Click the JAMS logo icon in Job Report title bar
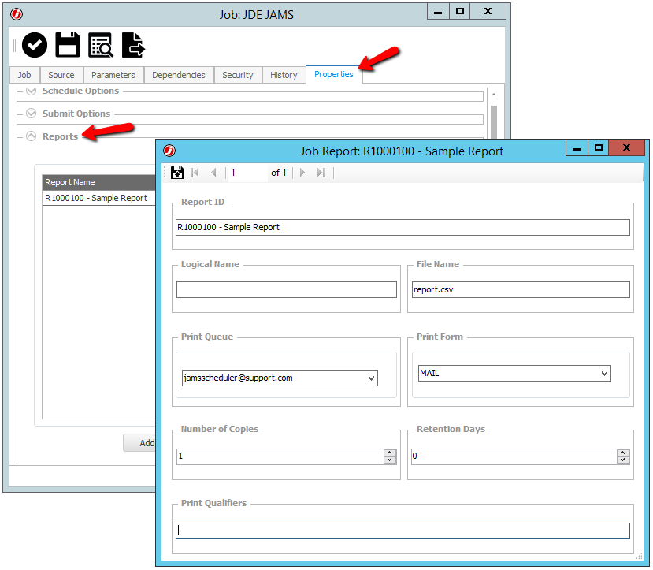This screenshot has width=653, height=570. [x=169, y=151]
